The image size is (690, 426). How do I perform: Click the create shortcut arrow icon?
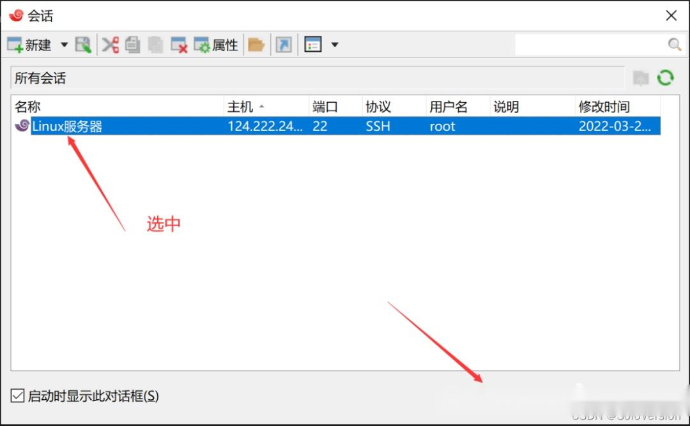click(284, 45)
